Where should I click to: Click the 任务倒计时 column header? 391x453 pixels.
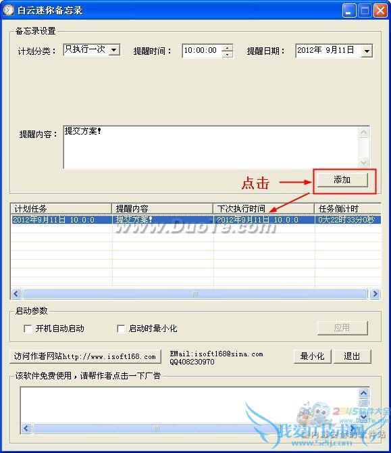click(x=348, y=209)
